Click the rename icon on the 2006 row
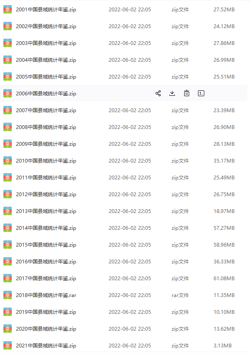This screenshot has height=355, width=250. 201,93
